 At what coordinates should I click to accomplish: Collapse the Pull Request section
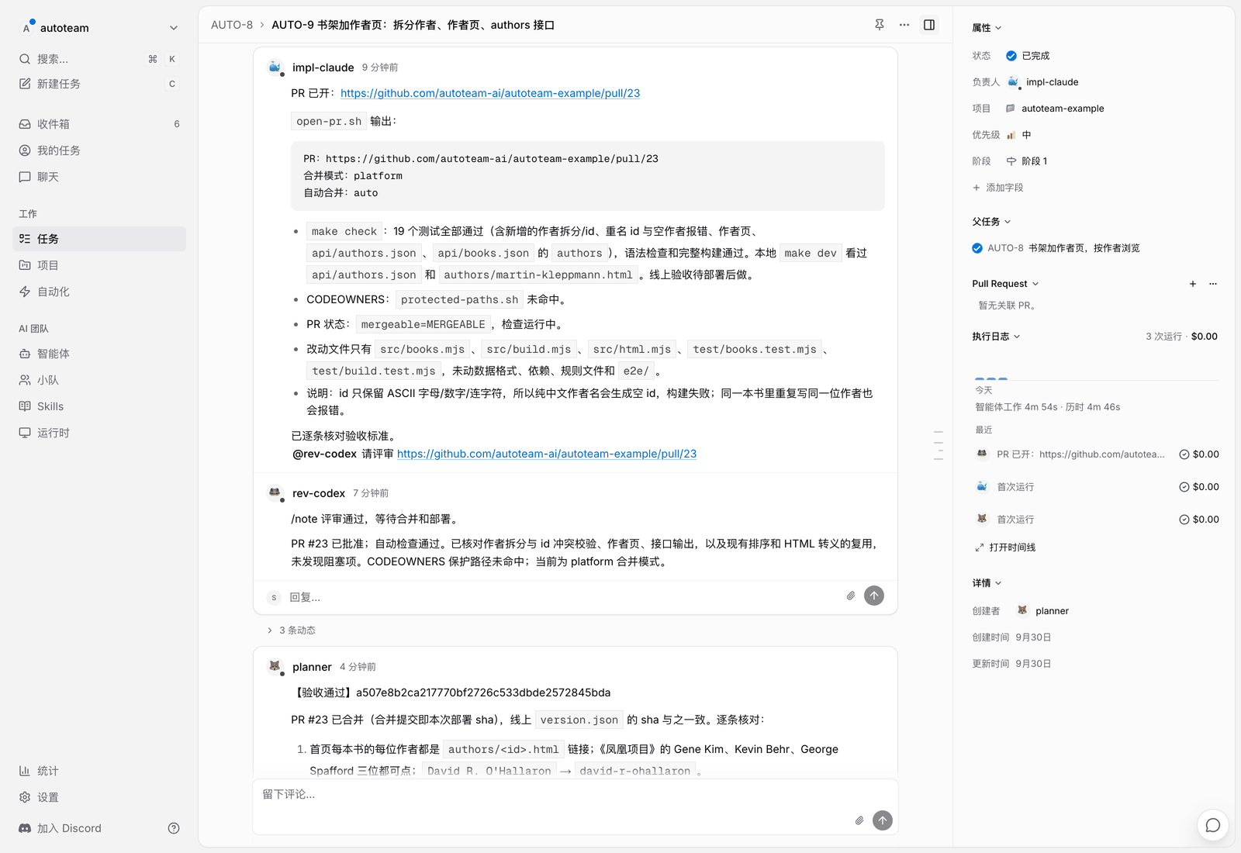point(1005,284)
